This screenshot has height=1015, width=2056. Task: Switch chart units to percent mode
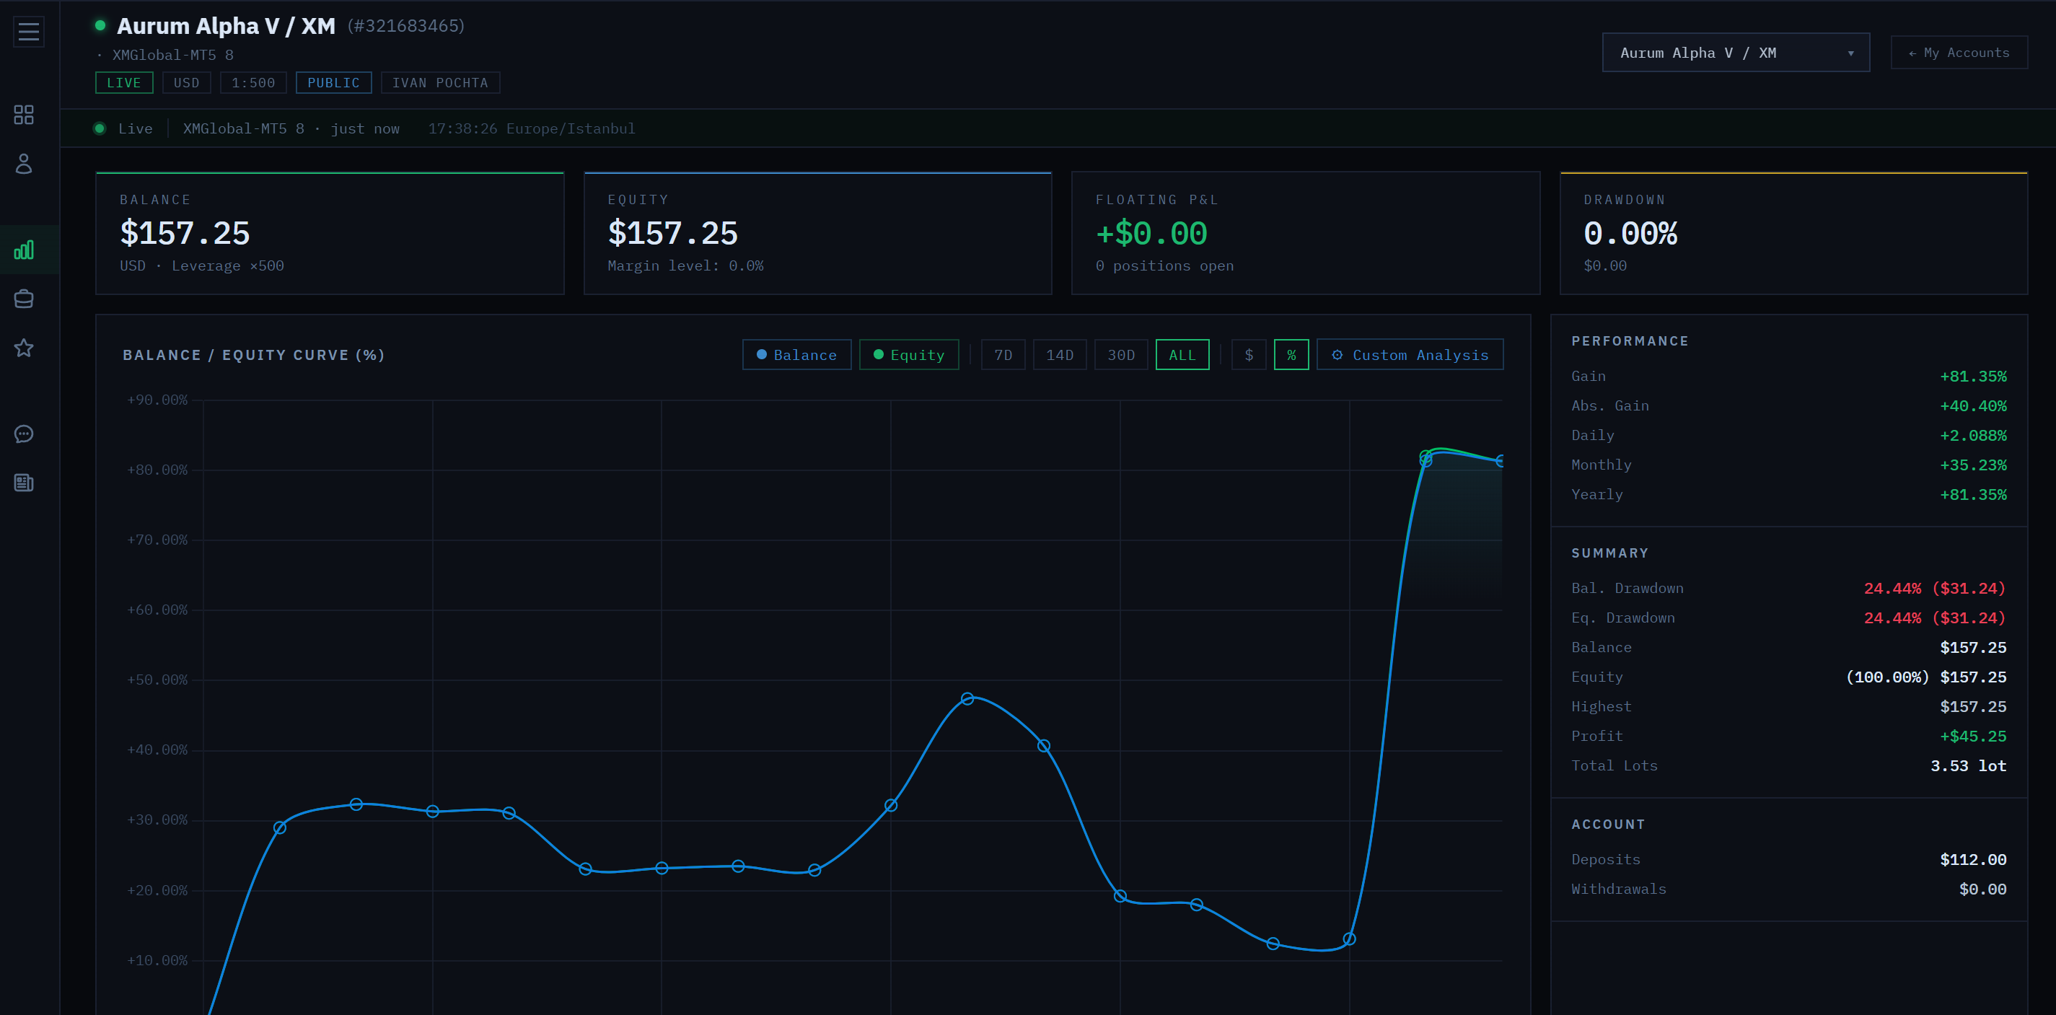tap(1291, 355)
